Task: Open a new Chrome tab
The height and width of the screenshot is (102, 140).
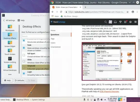Action: coord(85,7)
